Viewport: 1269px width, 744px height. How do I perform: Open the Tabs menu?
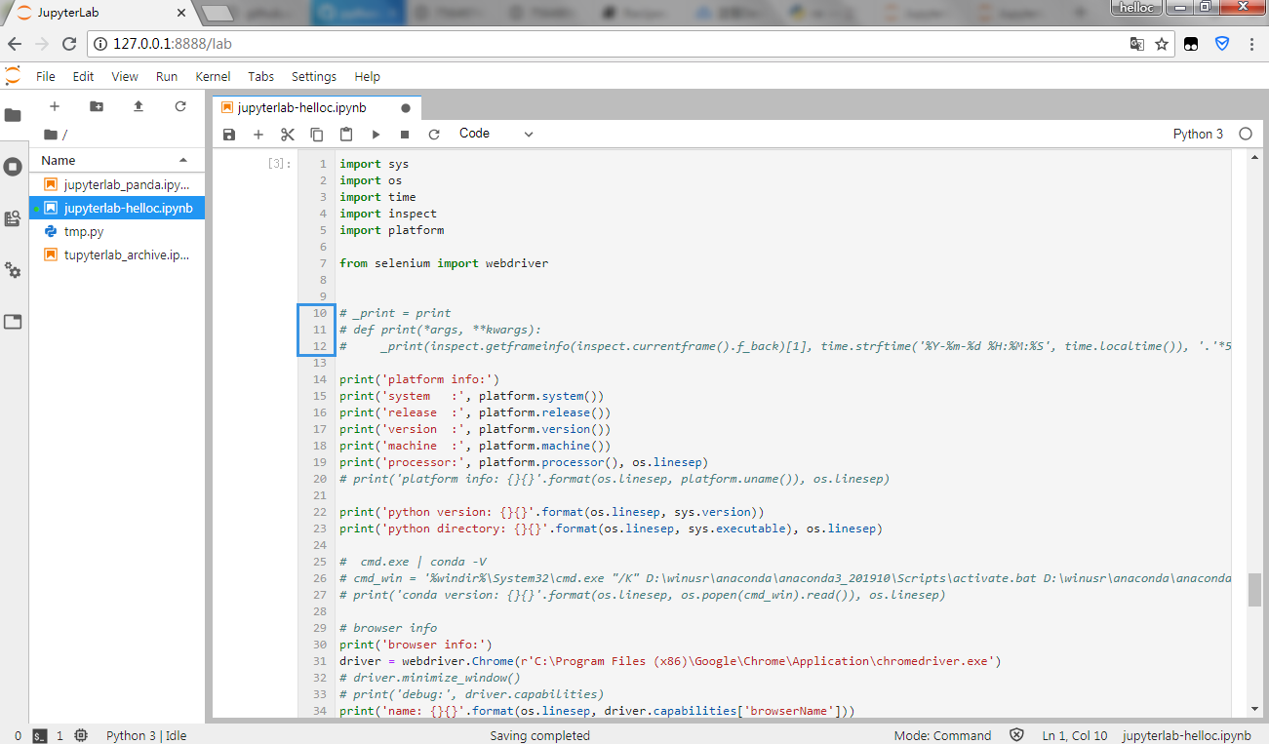click(260, 76)
